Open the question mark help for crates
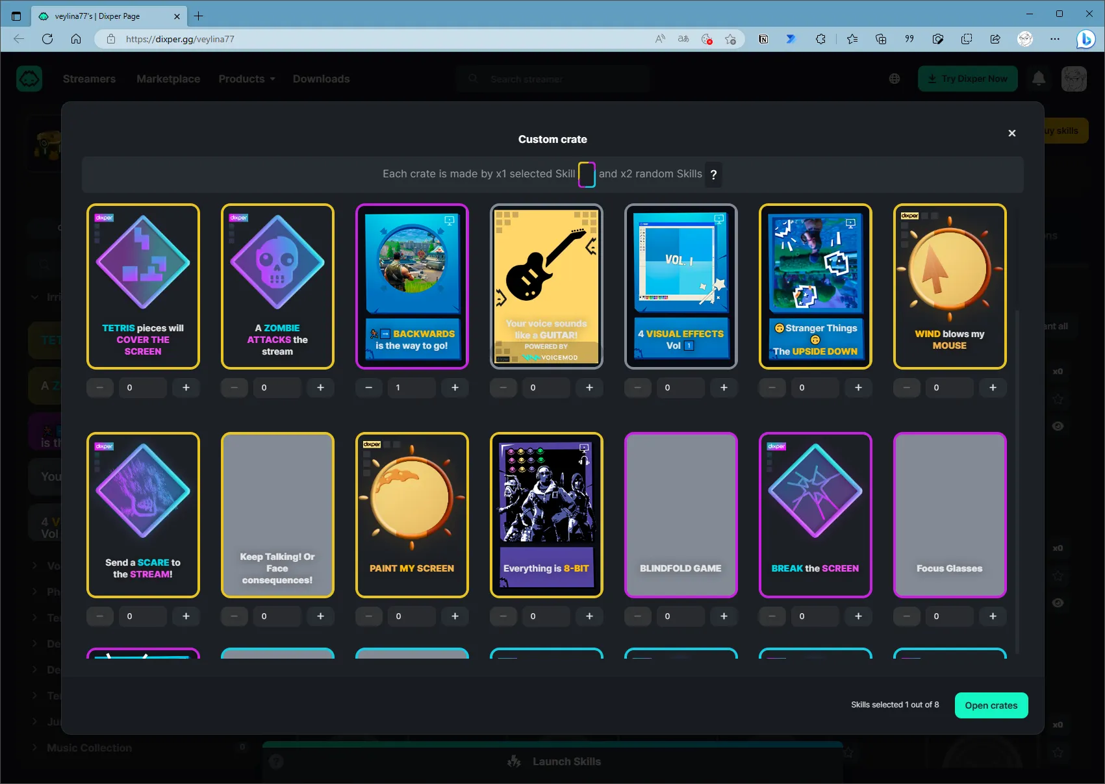This screenshot has height=784, width=1105. point(713,174)
